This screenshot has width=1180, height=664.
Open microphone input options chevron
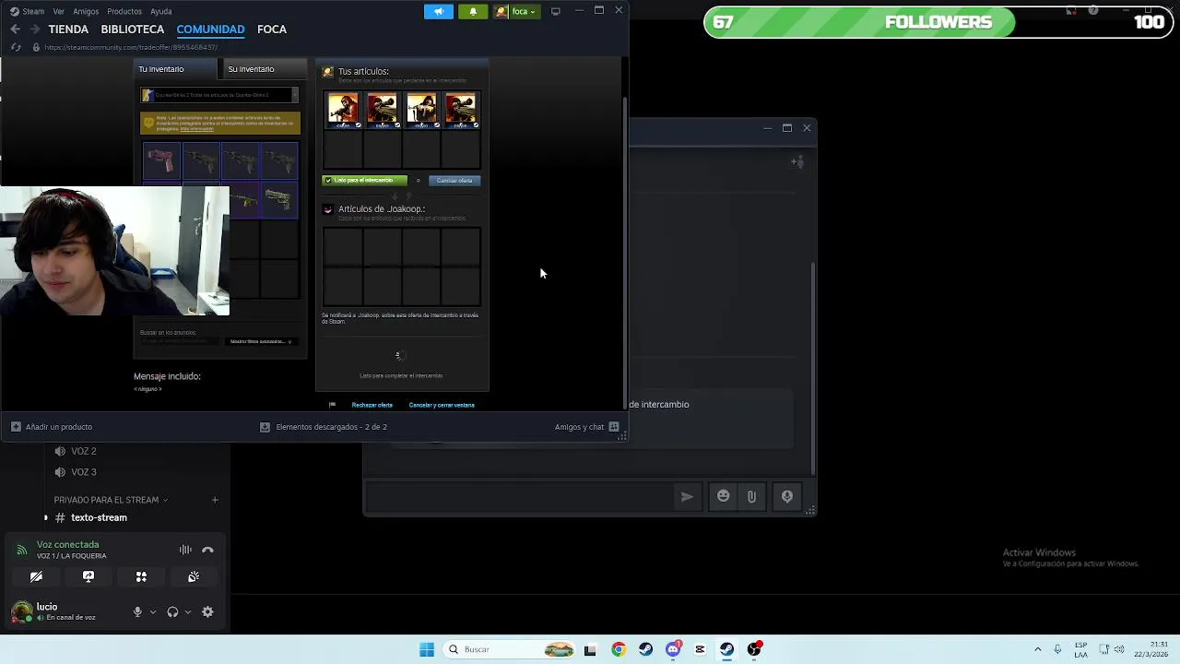pyautogui.click(x=153, y=611)
